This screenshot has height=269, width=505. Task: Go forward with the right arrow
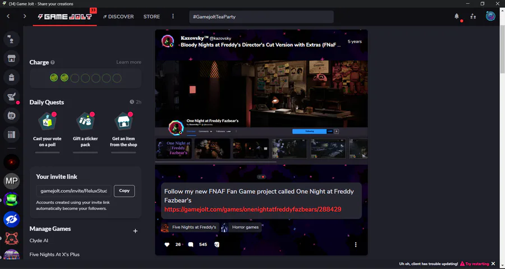(x=25, y=16)
